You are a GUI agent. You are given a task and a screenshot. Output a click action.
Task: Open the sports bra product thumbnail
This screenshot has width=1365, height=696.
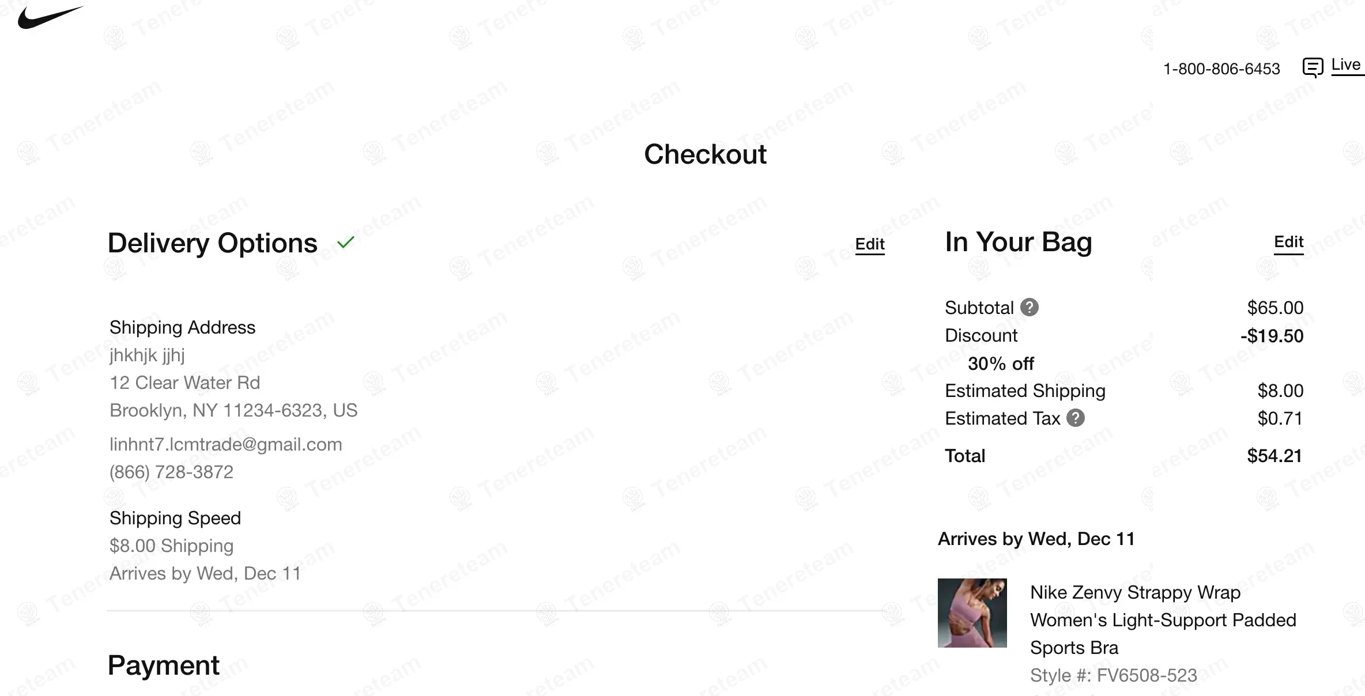[x=972, y=613]
